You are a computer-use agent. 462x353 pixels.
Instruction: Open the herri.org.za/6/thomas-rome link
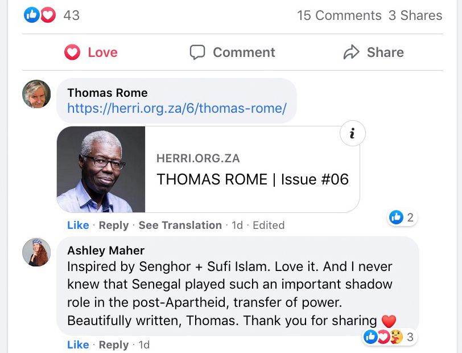coord(177,108)
